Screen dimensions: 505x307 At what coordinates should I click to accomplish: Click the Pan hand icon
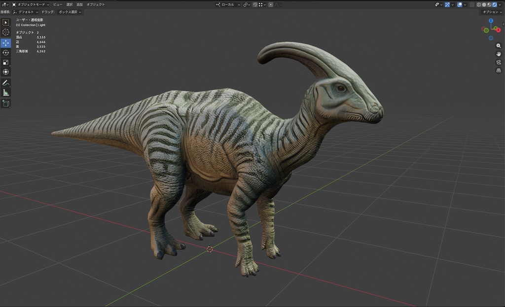499,54
